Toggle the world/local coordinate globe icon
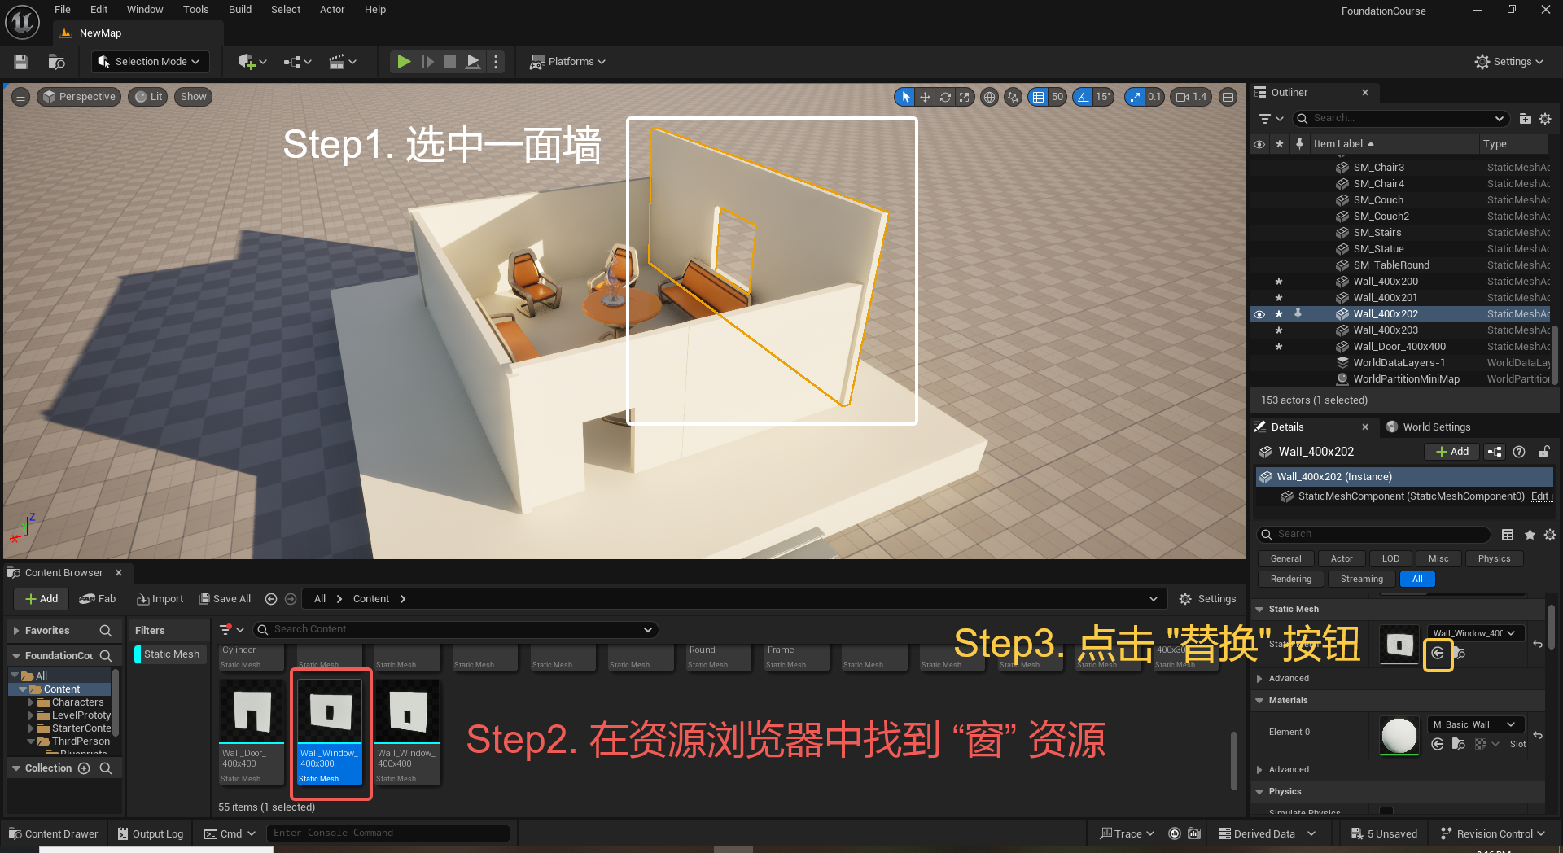Screen dimensions: 1563x853 point(989,97)
